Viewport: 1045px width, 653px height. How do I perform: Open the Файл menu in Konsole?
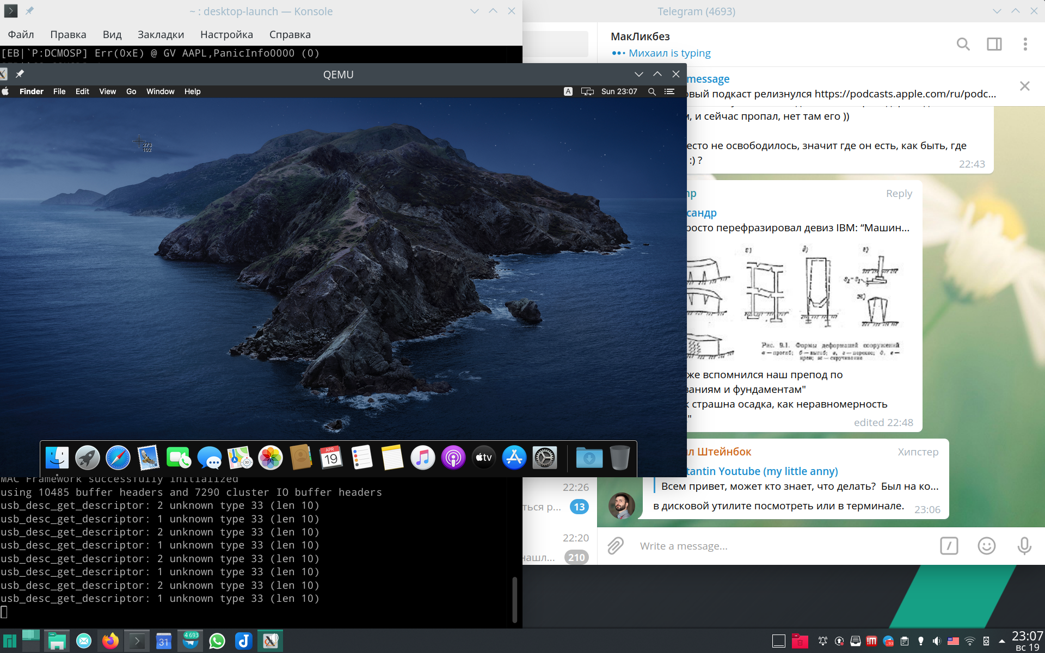21,34
